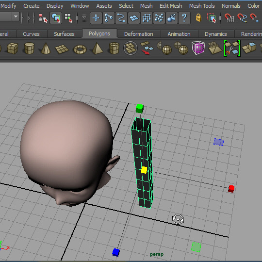This screenshot has width=262, height=262.
Task: Open the Create menu
Action: pos(32,6)
